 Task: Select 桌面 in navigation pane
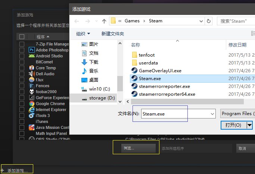click(94, 80)
